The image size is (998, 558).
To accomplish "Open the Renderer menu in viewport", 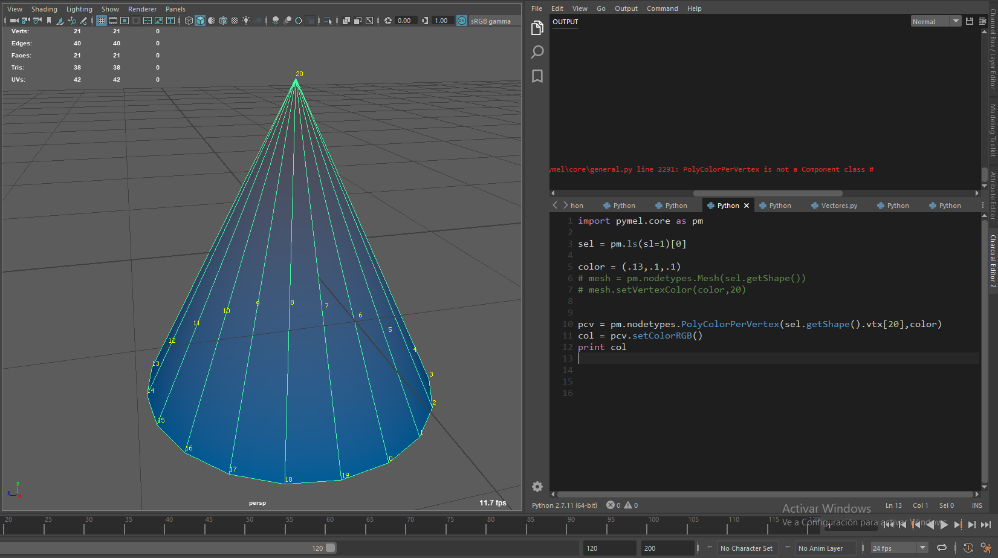I will [142, 9].
